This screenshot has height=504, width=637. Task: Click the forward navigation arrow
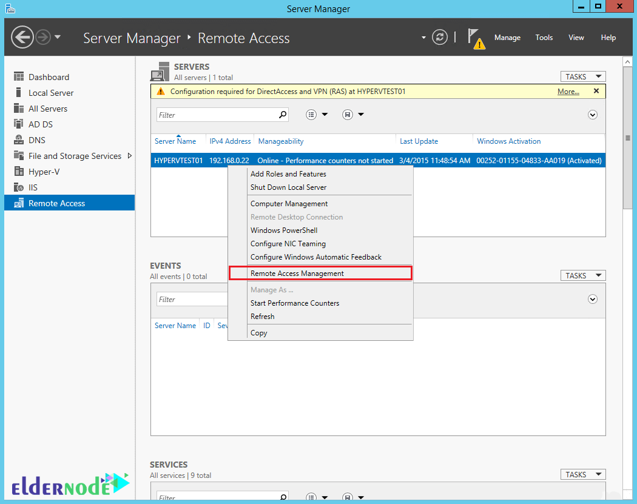coord(43,38)
